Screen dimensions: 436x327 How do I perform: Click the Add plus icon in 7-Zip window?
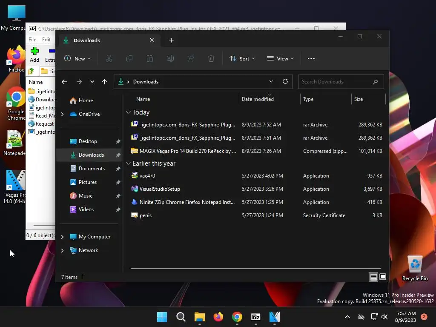[34, 51]
